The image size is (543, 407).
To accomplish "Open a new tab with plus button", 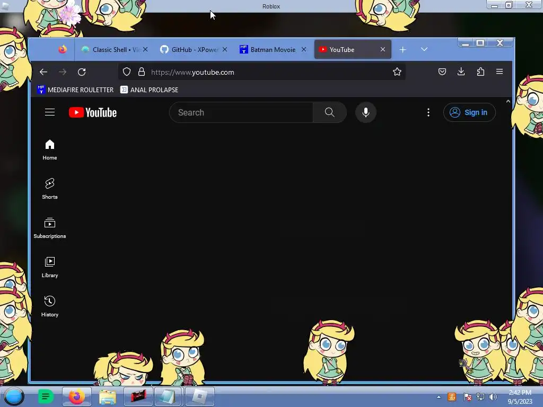I will pyautogui.click(x=402, y=50).
